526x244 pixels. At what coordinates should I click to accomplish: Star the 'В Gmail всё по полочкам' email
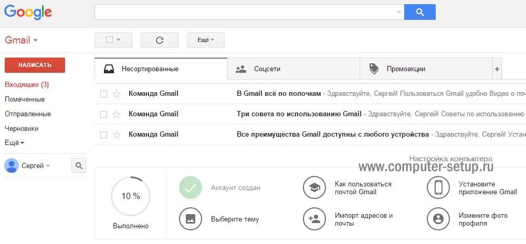pos(117,94)
